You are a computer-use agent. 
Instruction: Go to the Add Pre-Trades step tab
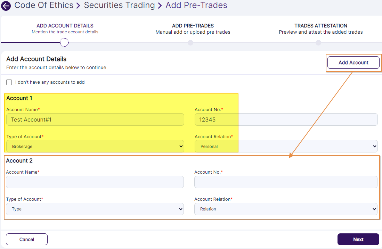(x=193, y=28)
